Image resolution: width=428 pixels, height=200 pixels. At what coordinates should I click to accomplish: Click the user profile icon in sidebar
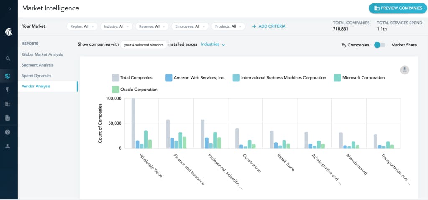pyautogui.click(x=8, y=146)
